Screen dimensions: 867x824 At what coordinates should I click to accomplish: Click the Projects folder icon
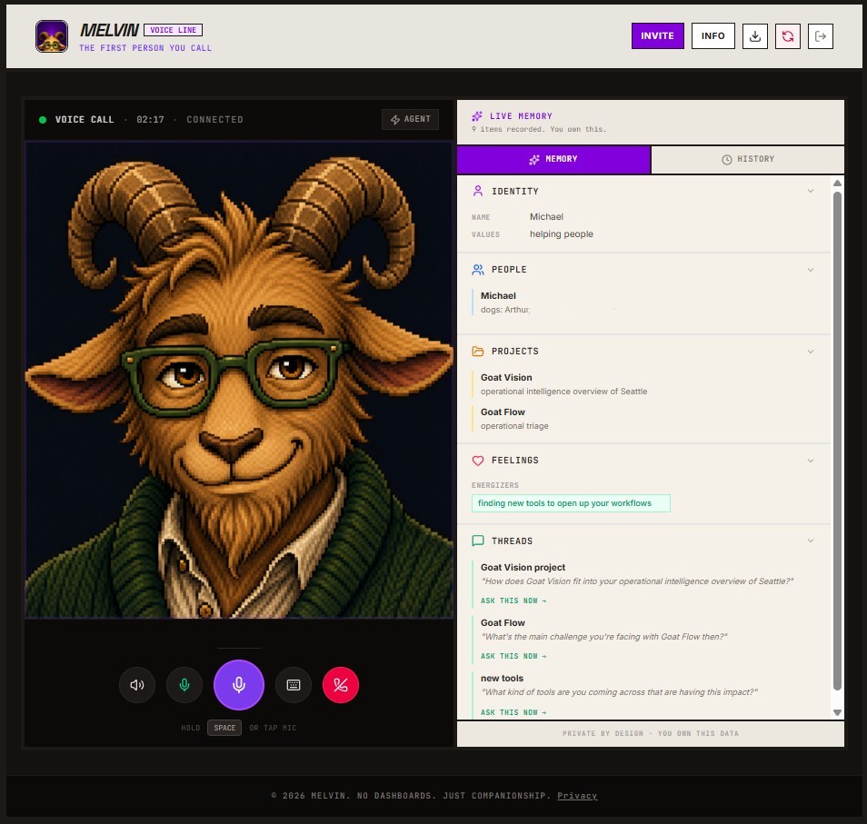478,352
